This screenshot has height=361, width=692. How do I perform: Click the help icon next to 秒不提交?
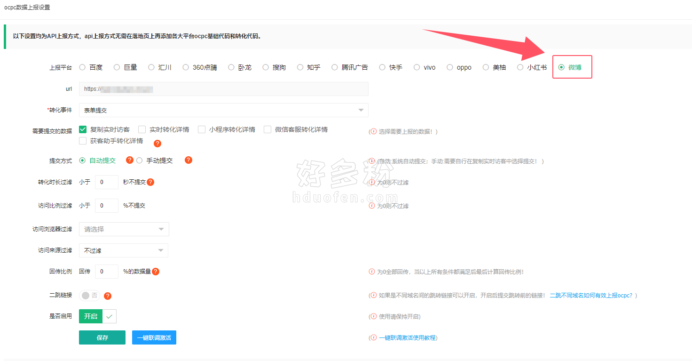pyautogui.click(x=150, y=182)
